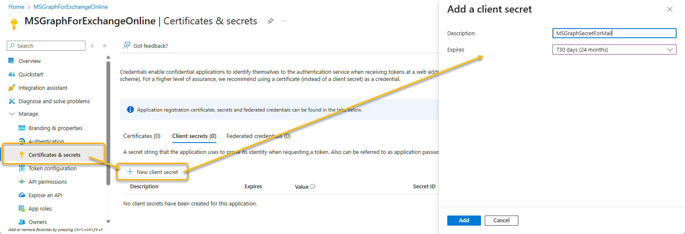Click New client secret
Screen dimensions: 685x234
pos(153,172)
